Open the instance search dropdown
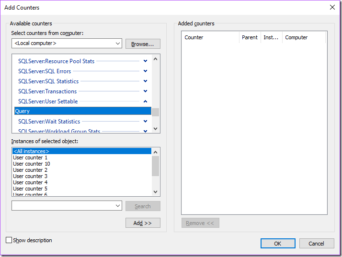The width and height of the screenshot is (342, 257). [x=118, y=206]
